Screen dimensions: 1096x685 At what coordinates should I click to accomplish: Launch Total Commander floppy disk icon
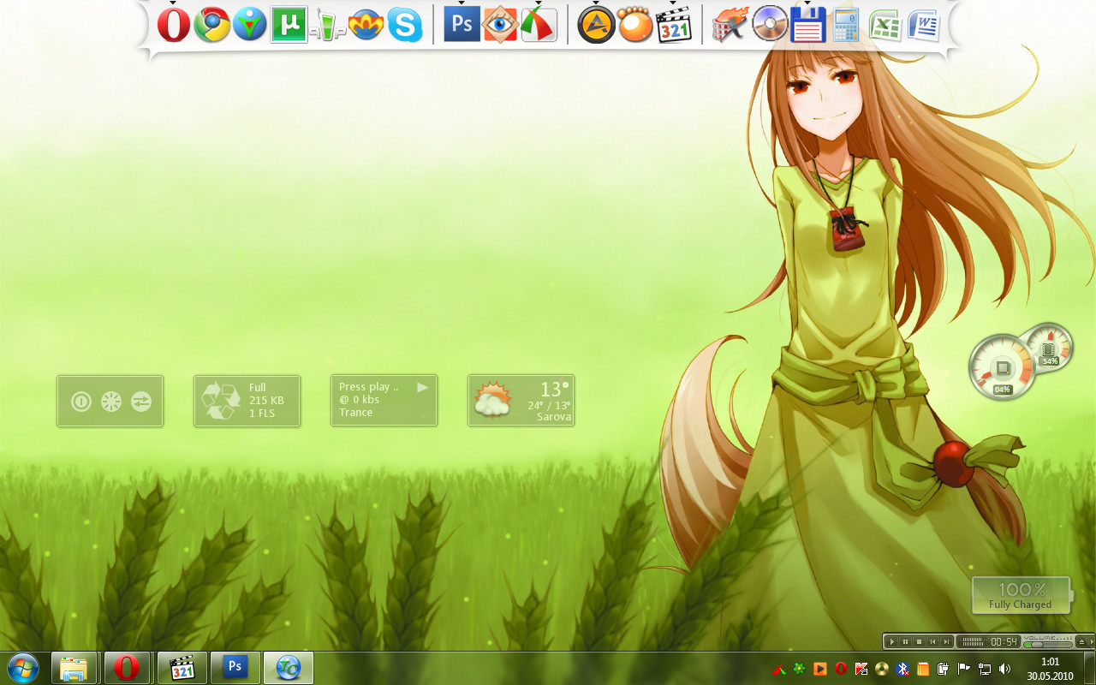tap(807, 25)
